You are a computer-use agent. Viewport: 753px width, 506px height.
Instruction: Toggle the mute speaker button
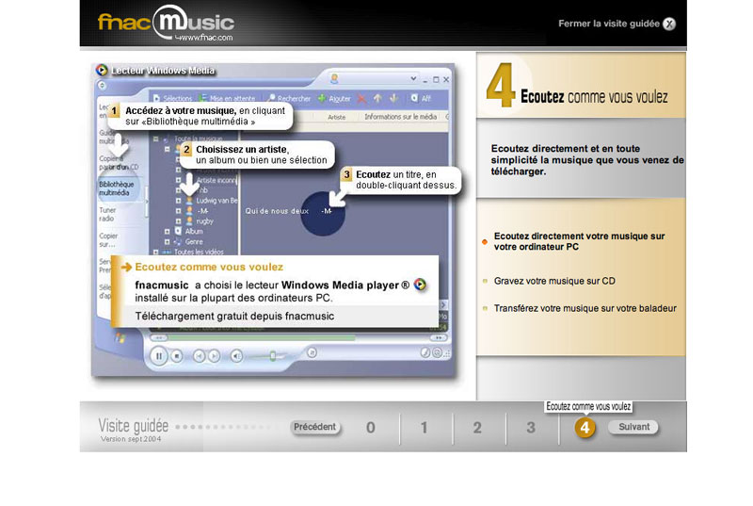pyautogui.click(x=236, y=356)
